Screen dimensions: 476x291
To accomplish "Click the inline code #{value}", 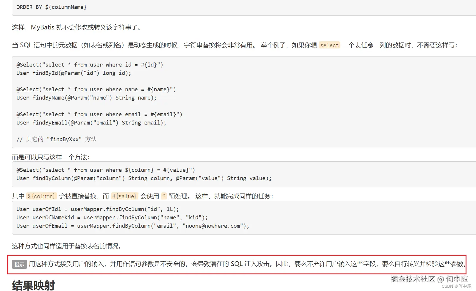I will click(x=124, y=196).
